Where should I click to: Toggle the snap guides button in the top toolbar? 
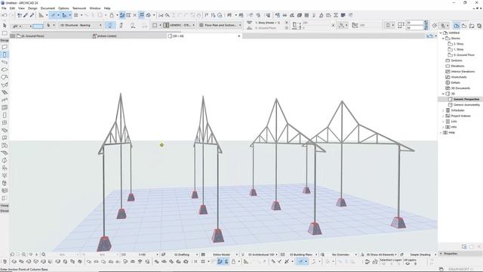tap(64, 15)
